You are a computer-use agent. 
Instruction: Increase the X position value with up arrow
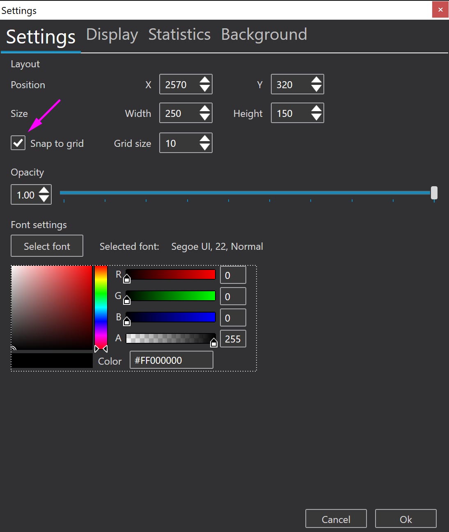click(x=204, y=80)
